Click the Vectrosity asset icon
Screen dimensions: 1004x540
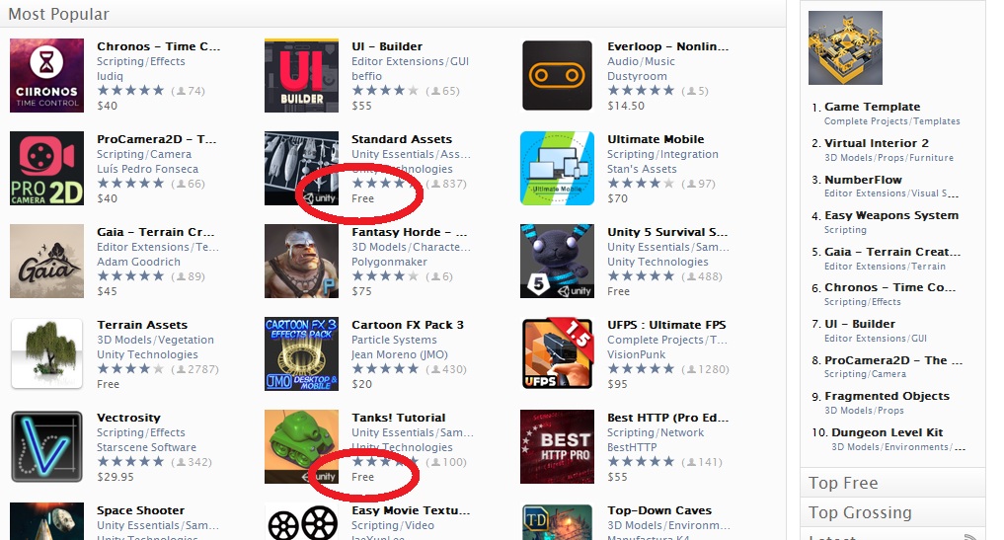point(46,446)
